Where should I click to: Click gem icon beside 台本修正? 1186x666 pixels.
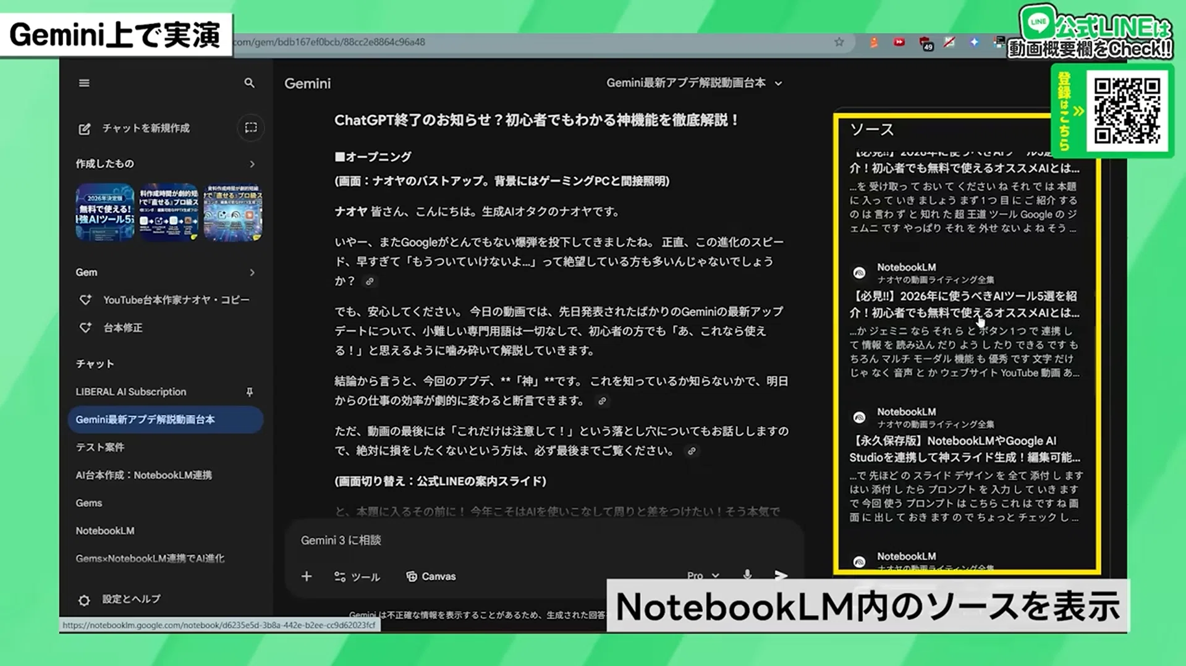pos(85,327)
